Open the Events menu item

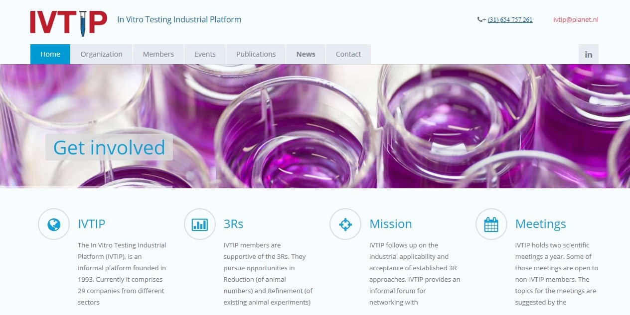pos(205,54)
